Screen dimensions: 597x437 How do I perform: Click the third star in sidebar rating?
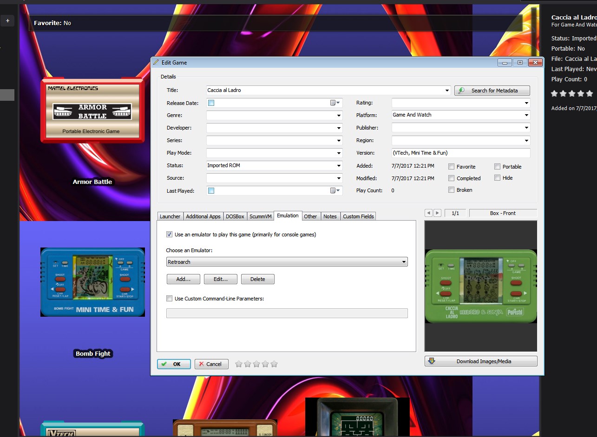click(572, 93)
